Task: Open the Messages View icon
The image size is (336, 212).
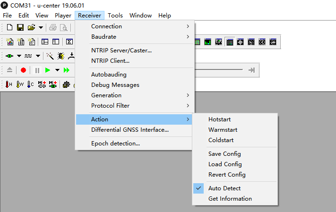Action: (x=45, y=42)
